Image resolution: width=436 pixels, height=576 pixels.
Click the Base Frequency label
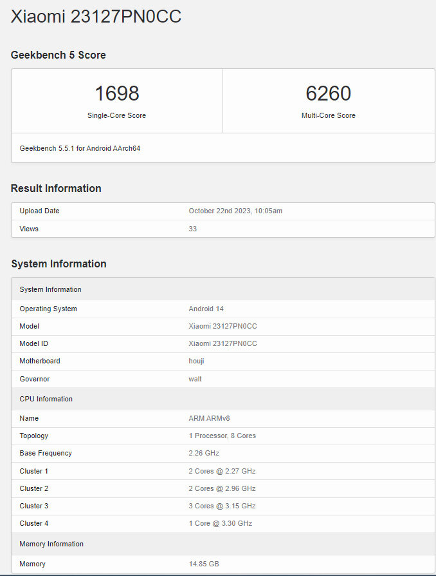click(46, 454)
